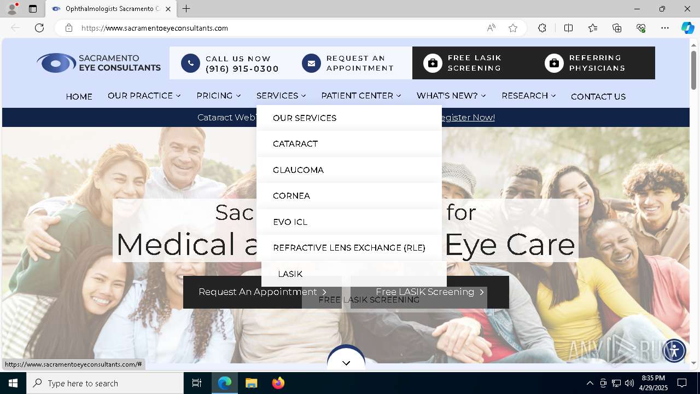
Task: Click the Call Us Now phone number
Action: pyautogui.click(x=242, y=69)
